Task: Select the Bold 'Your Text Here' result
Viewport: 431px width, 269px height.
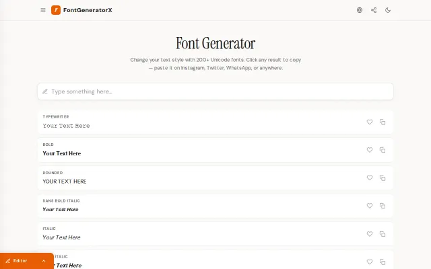Action: click(x=62, y=153)
